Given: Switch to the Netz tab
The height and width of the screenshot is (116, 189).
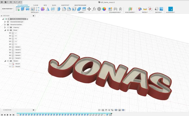Looking at the screenshot, I should pos(45,5).
